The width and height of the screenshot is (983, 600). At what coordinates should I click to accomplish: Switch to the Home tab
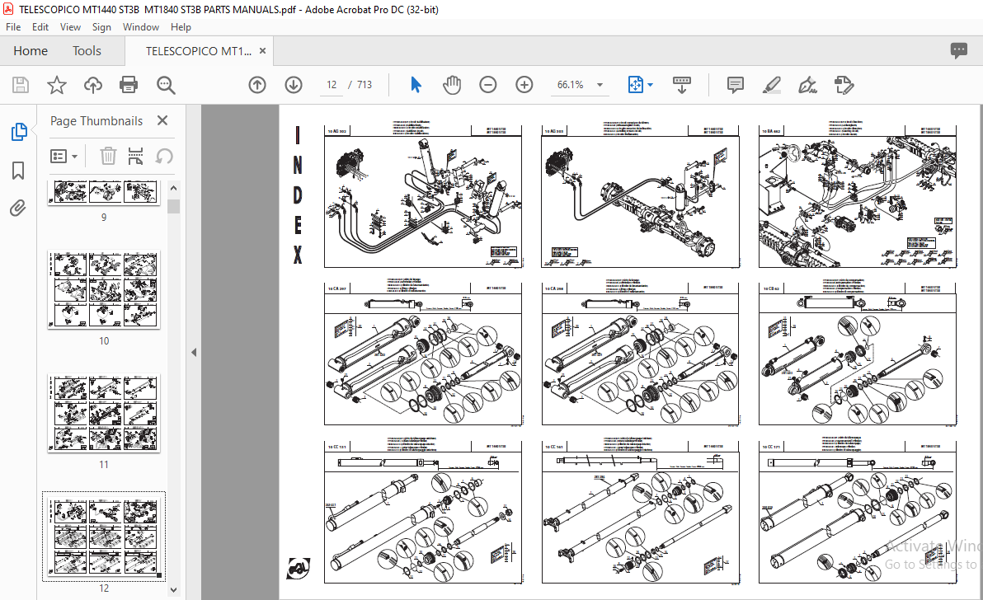[x=31, y=51]
